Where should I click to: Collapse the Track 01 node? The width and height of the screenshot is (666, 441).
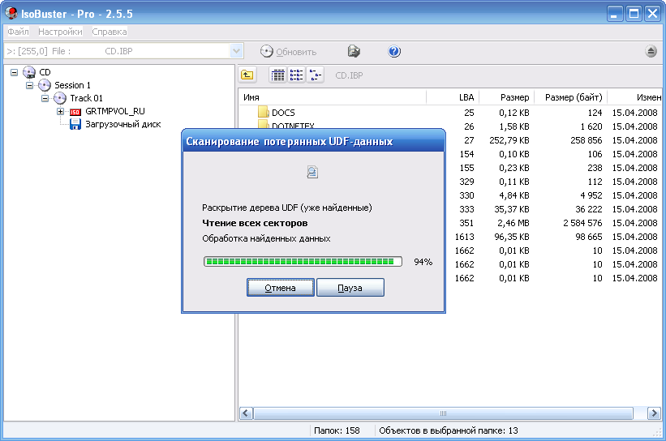pos(45,98)
